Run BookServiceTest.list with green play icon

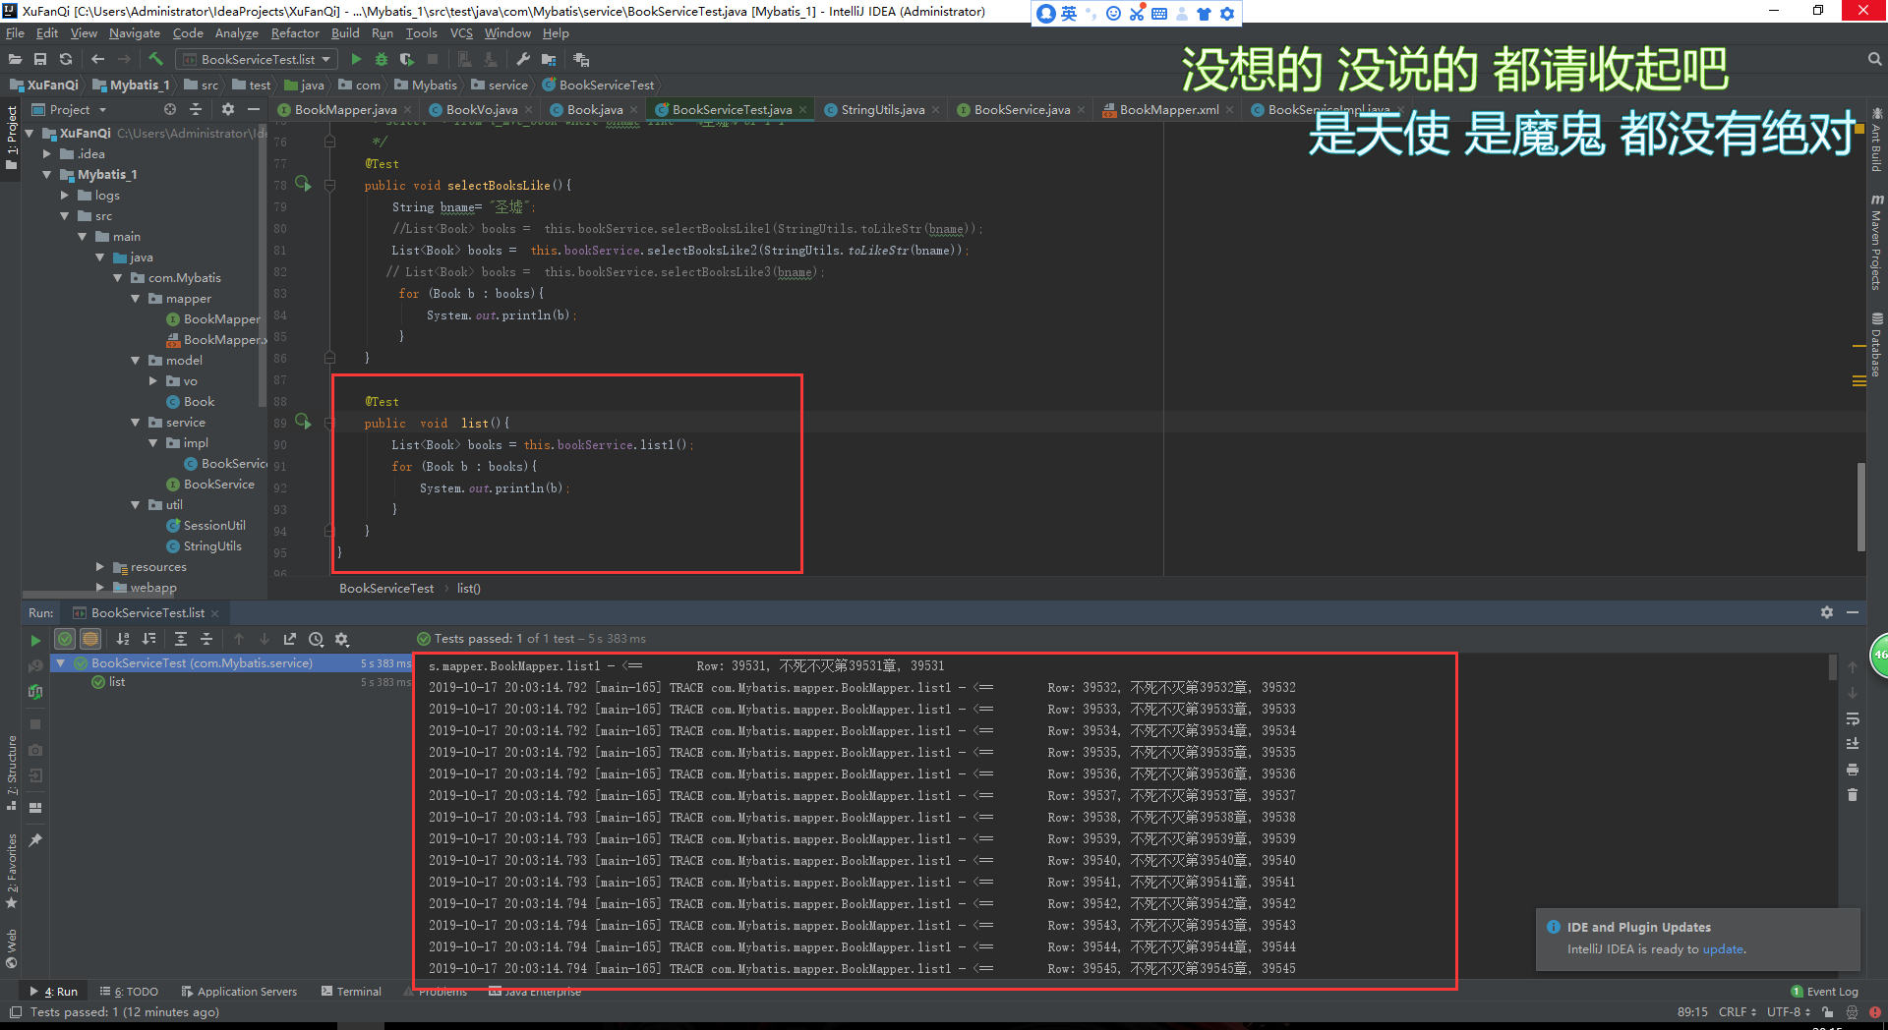point(356,60)
